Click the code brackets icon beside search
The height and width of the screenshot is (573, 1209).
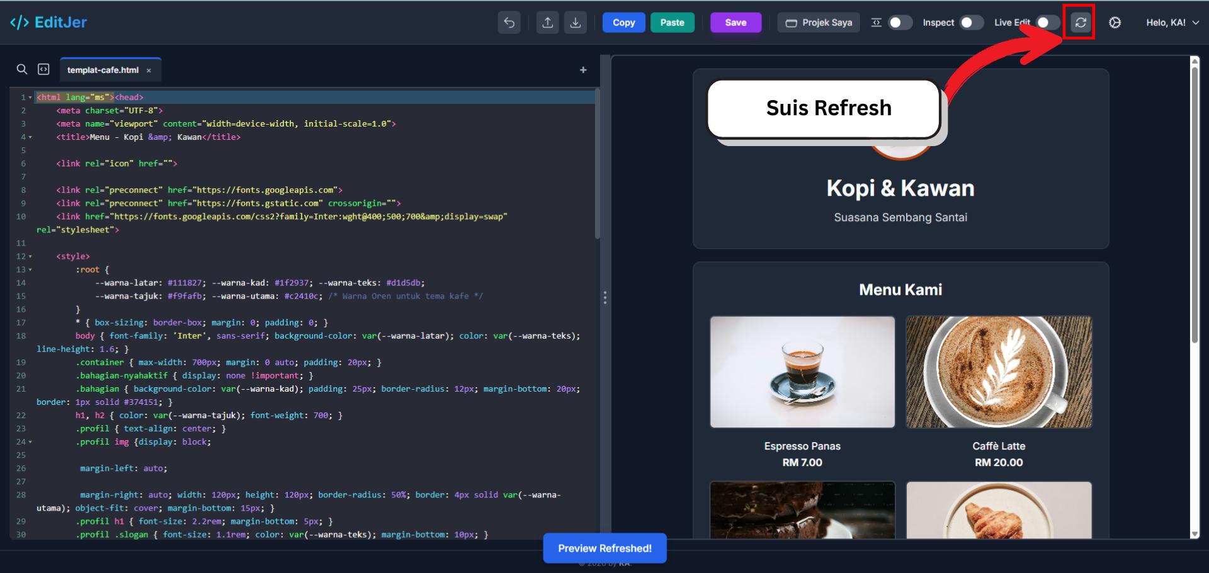[x=43, y=69]
